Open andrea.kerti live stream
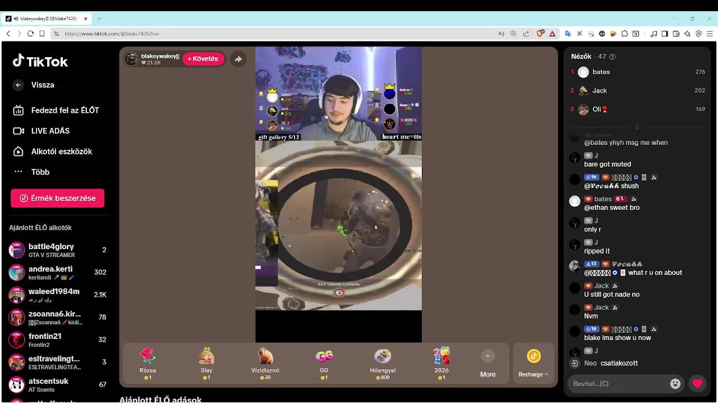 point(58,273)
